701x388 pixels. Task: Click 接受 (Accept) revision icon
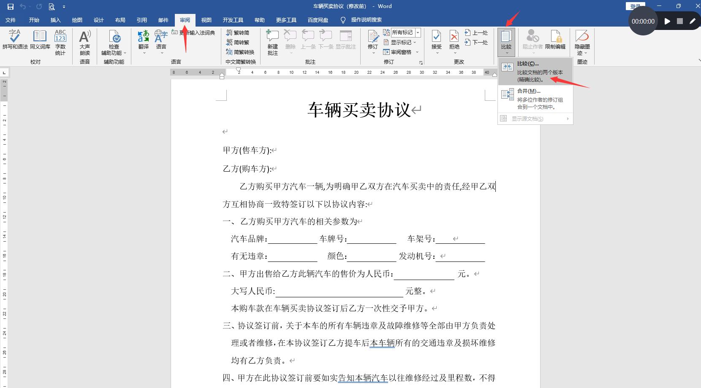[x=436, y=37]
